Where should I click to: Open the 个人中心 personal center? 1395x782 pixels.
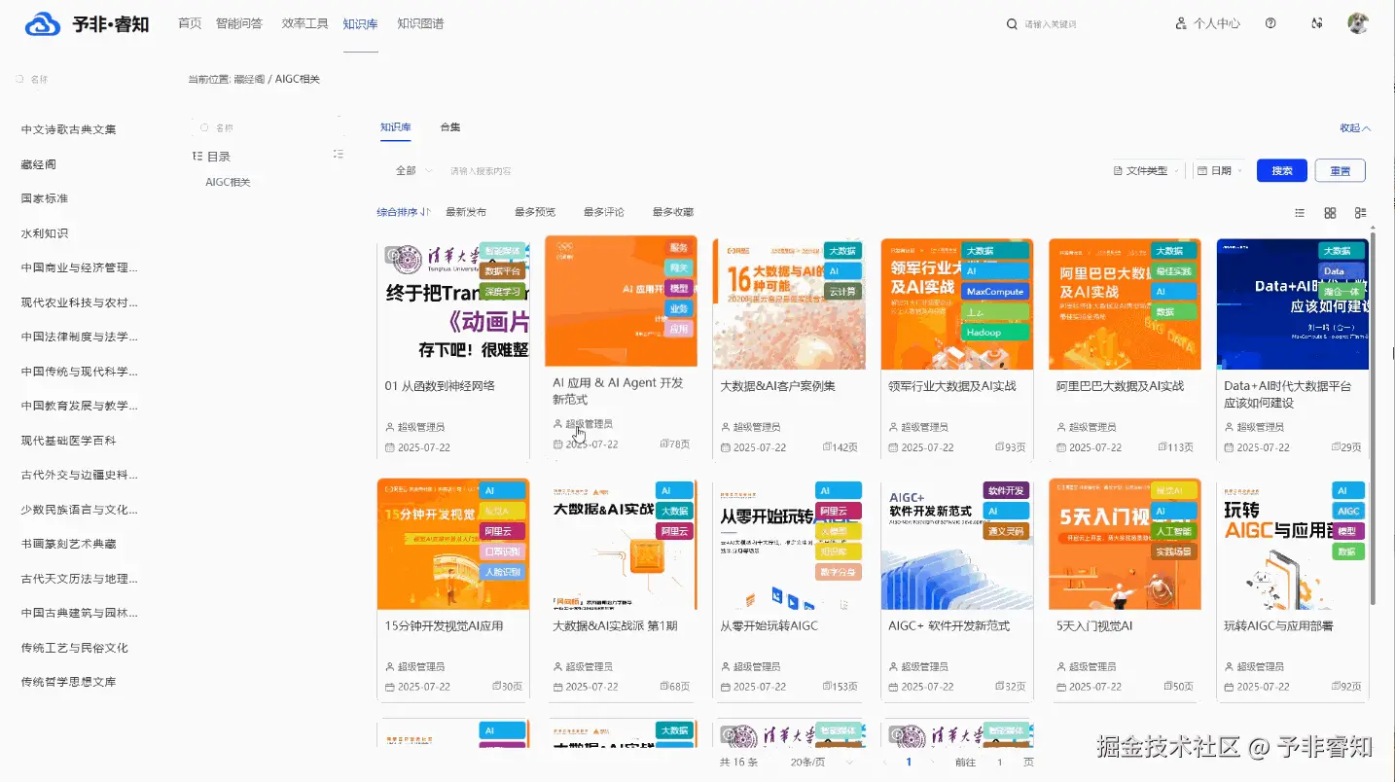point(1207,23)
